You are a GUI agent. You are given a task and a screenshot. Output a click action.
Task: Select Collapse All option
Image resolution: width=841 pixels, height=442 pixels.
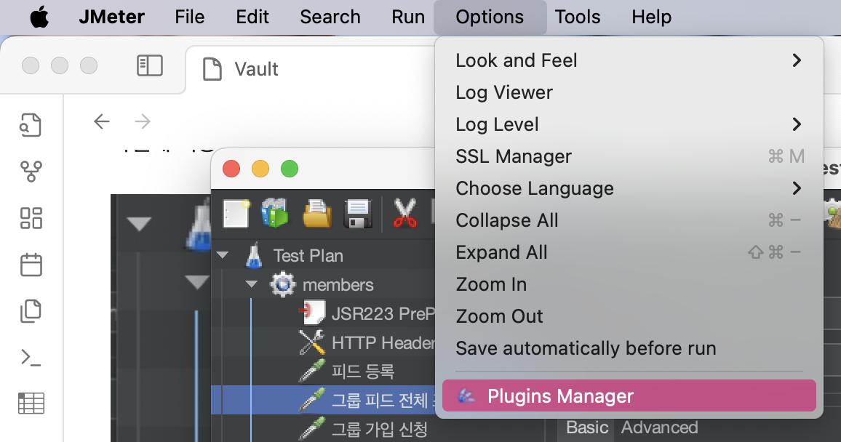[x=629, y=220]
